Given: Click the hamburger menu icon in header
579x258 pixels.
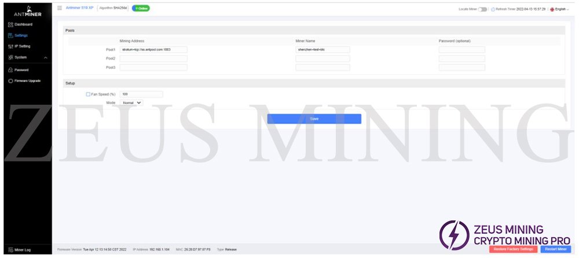Looking at the screenshot, I should coord(60,8).
